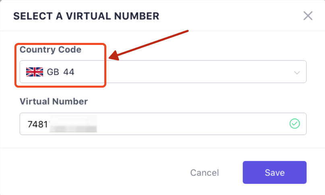Click the "Country Code" field label
325x195 pixels.
coord(50,50)
